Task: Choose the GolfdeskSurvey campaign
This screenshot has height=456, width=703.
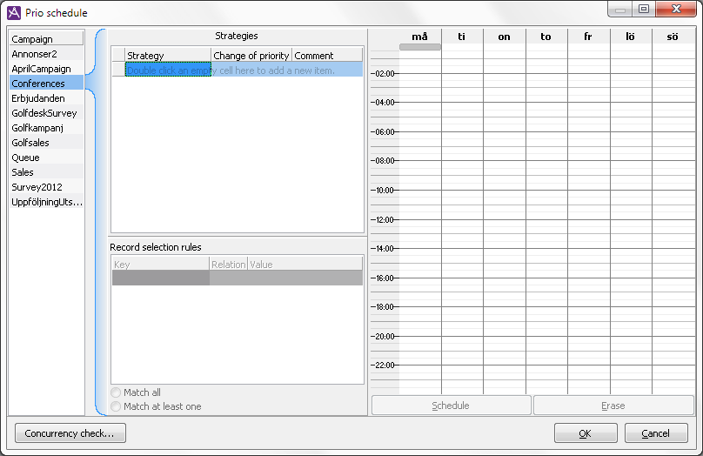Action: pyautogui.click(x=44, y=113)
